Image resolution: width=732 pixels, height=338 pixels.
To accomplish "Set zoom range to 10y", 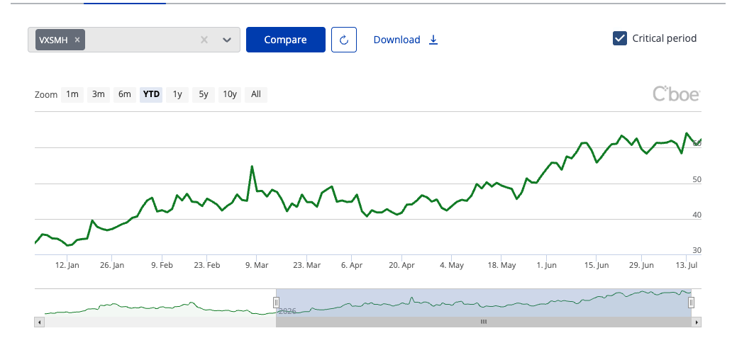I will (x=230, y=94).
